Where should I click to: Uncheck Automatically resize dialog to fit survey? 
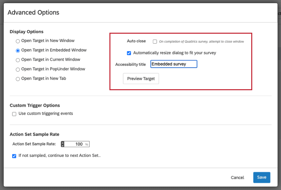[129, 53]
